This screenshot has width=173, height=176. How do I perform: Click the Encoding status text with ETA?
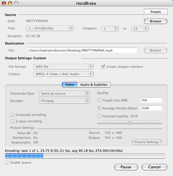64,151
